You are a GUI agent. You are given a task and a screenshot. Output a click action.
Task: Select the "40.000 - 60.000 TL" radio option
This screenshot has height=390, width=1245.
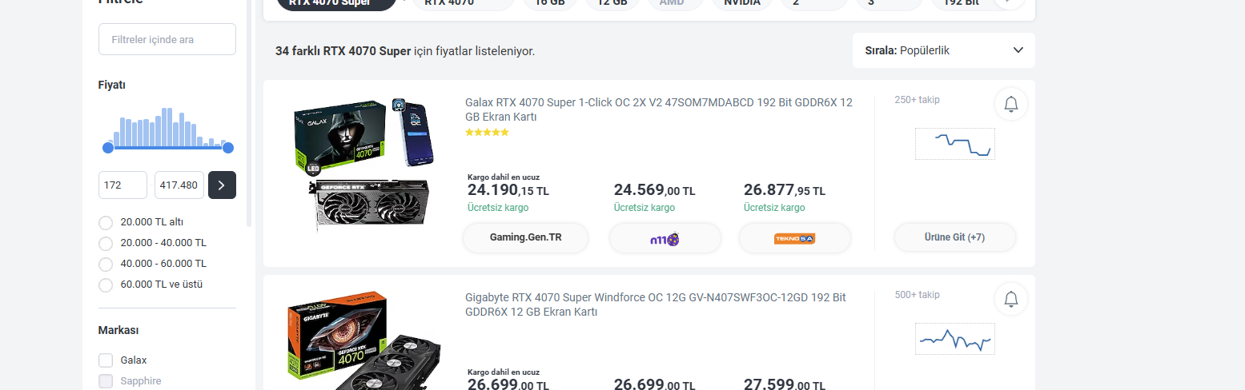click(106, 265)
